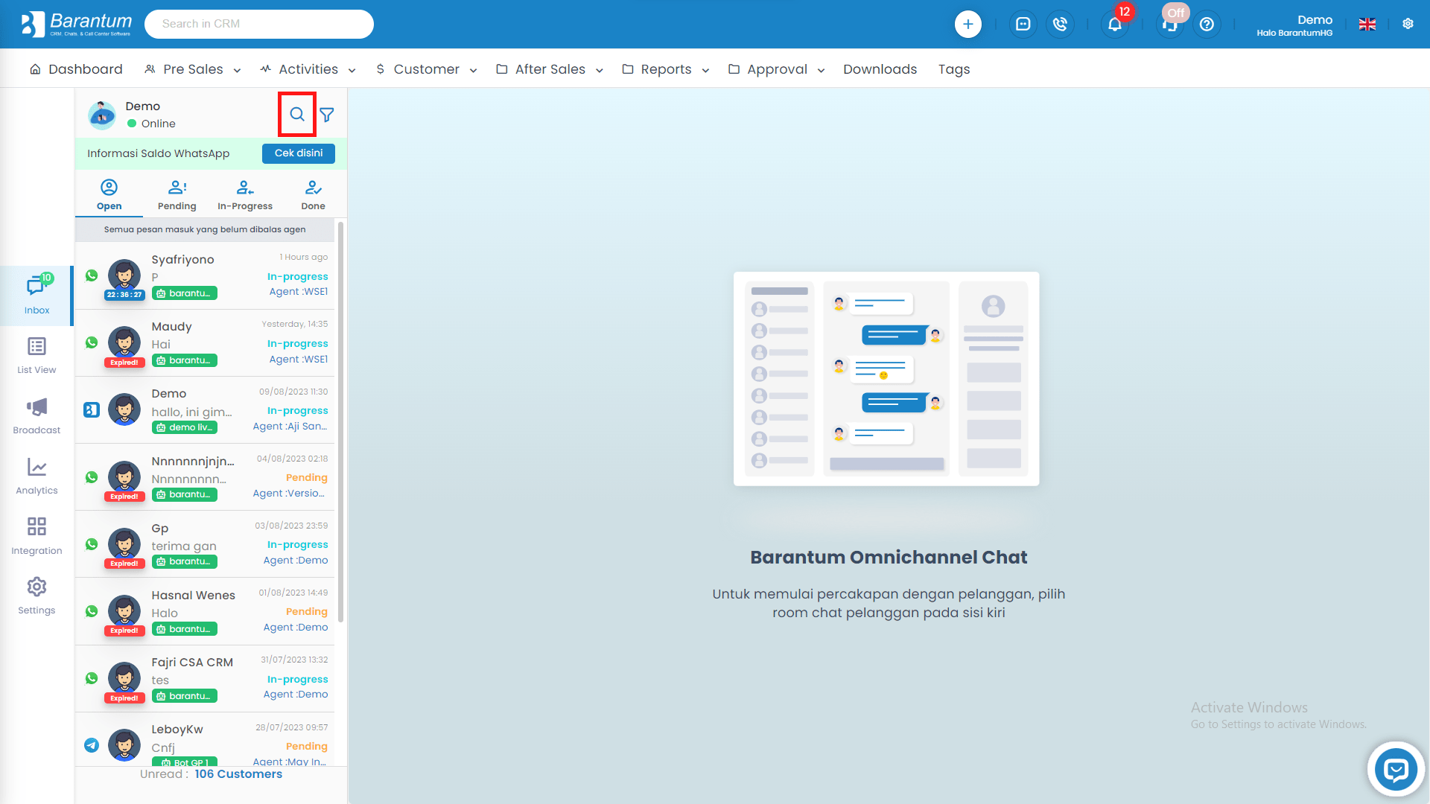Screen dimensions: 1430x804
Task: Expand the Pre Sales menu
Action: pyautogui.click(x=193, y=69)
